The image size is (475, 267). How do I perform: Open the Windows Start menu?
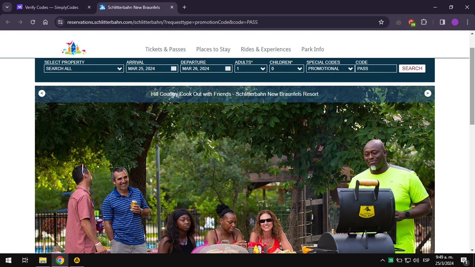9,260
